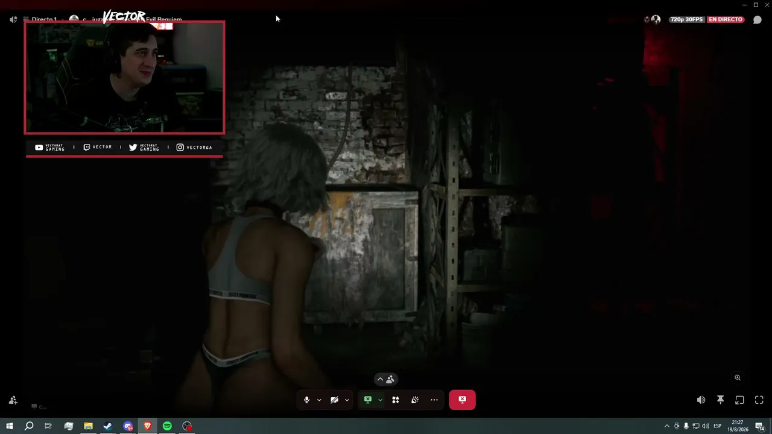
Task: Open network settings in system tray
Action: tap(696, 426)
